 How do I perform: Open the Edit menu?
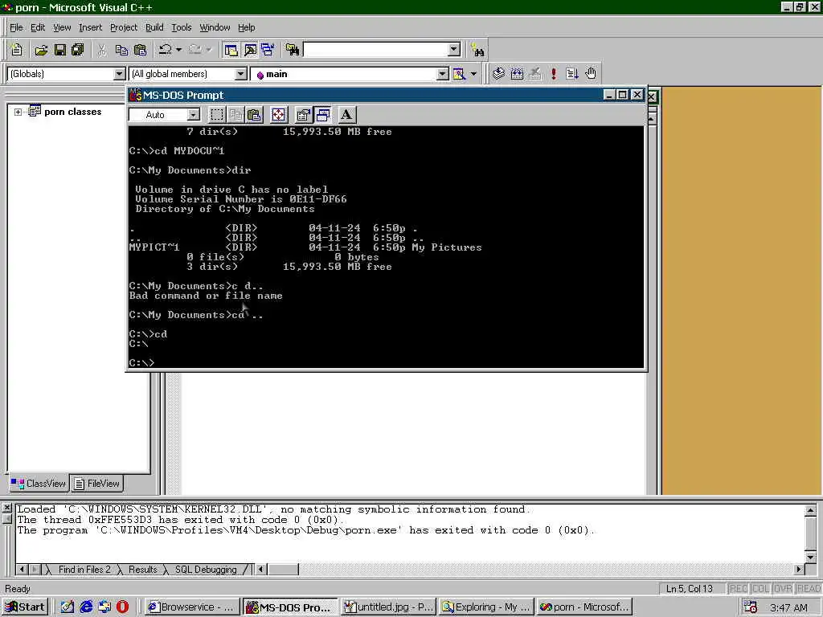(x=37, y=27)
